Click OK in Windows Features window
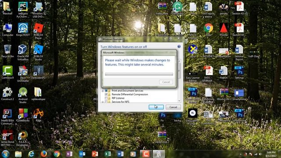 click(x=156, y=107)
